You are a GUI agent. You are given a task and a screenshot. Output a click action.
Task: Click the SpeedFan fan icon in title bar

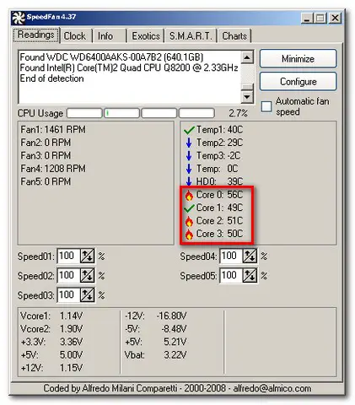click(19, 18)
